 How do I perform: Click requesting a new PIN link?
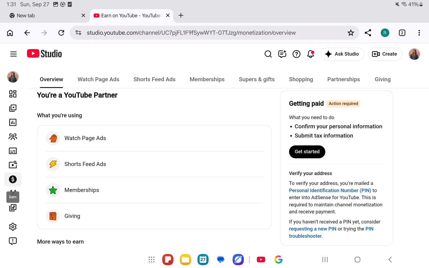(313, 229)
